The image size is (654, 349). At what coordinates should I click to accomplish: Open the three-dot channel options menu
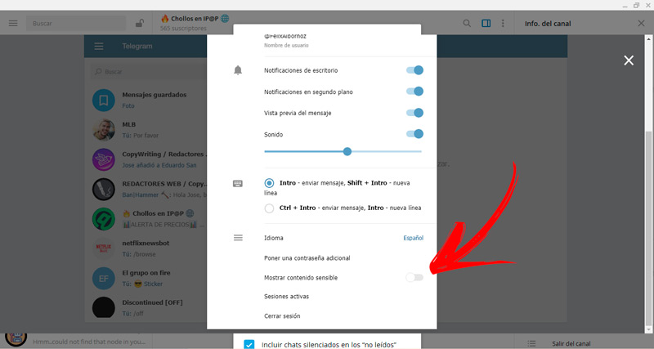click(x=503, y=24)
